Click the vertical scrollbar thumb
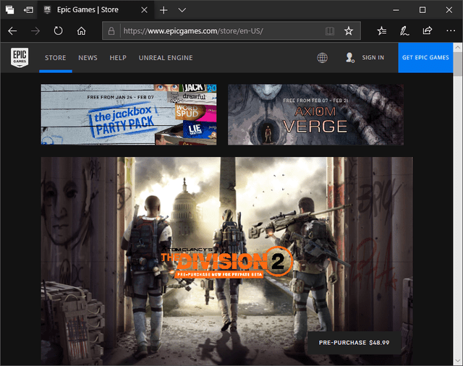 [x=458, y=64]
